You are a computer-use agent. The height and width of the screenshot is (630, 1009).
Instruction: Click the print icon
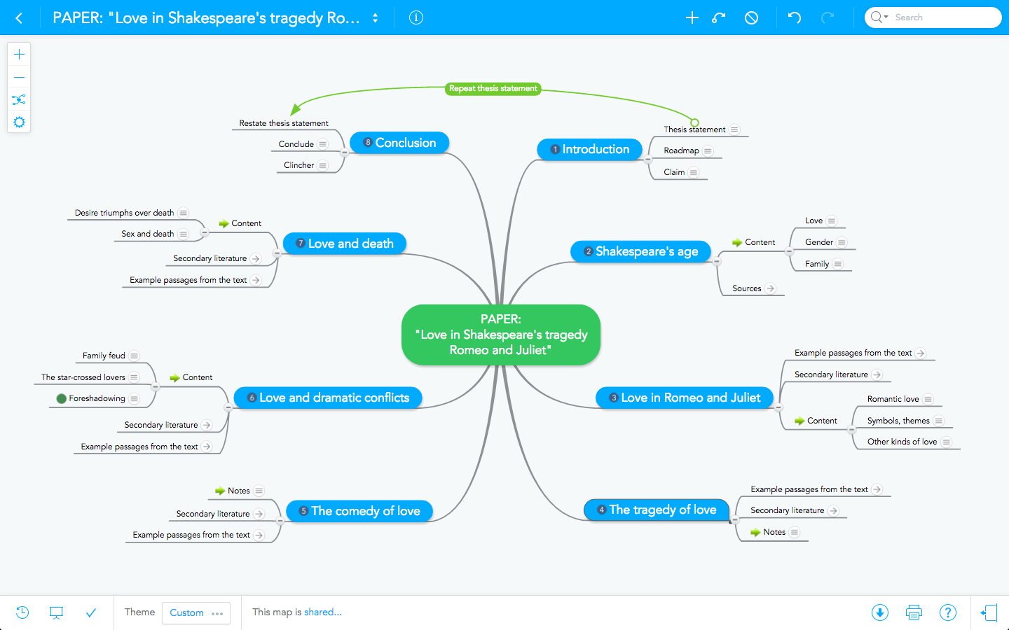pyautogui.click(x=914, y=612)
